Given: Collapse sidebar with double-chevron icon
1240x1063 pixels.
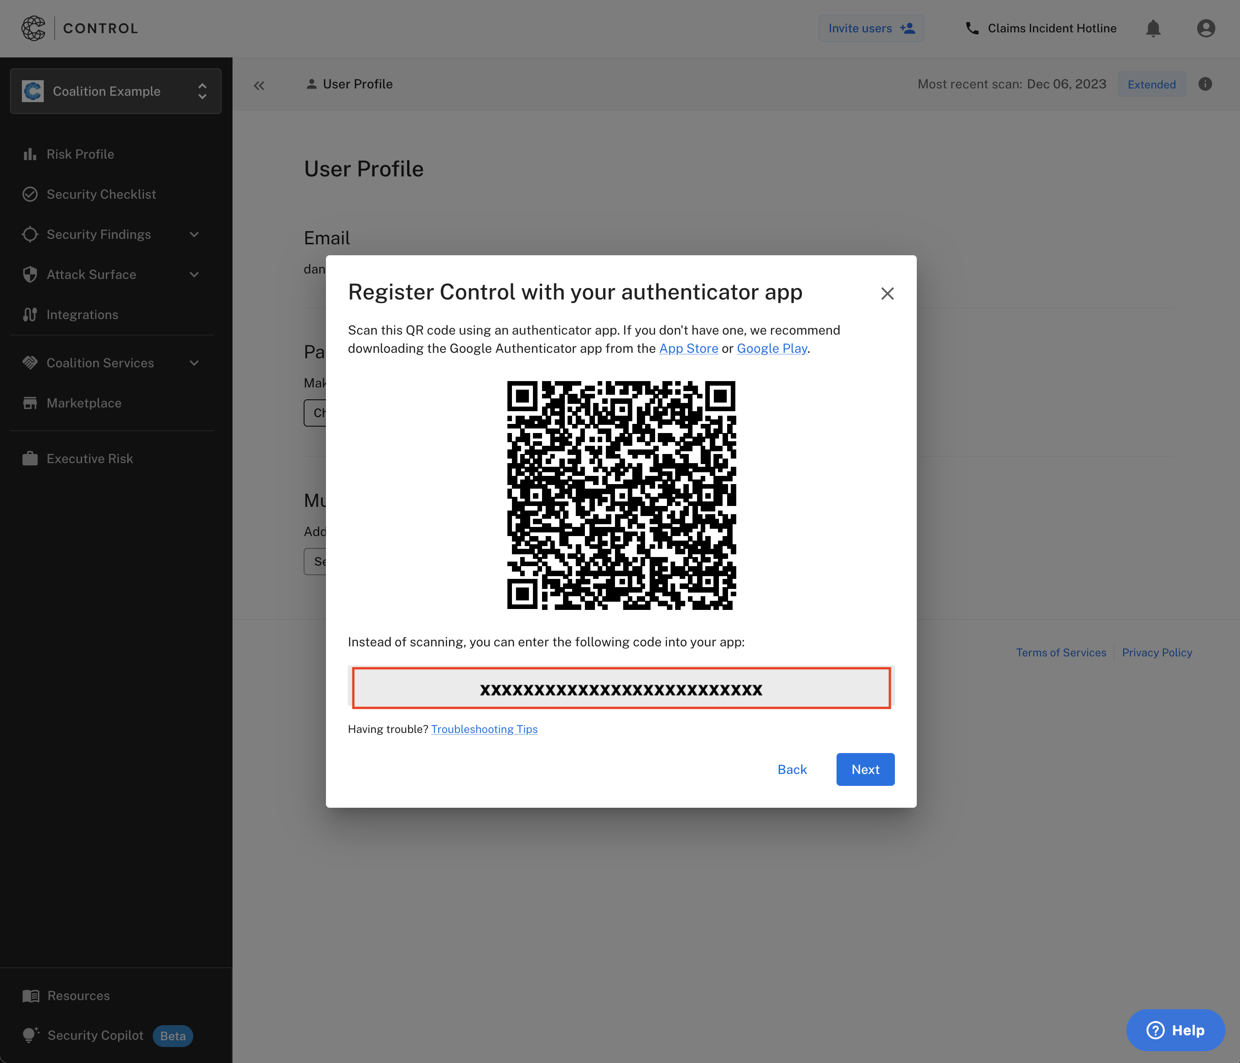Looking at the screenshot, I should click(x=258, y=86).
